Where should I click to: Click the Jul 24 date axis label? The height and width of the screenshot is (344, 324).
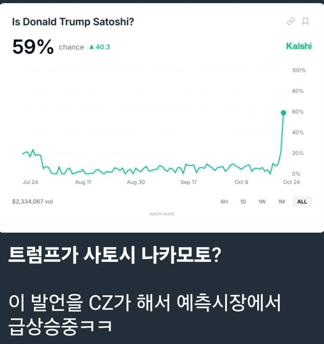coord(30,182)
